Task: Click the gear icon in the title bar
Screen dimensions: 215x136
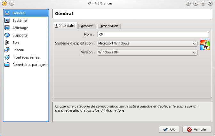Action: coord(4,4)
